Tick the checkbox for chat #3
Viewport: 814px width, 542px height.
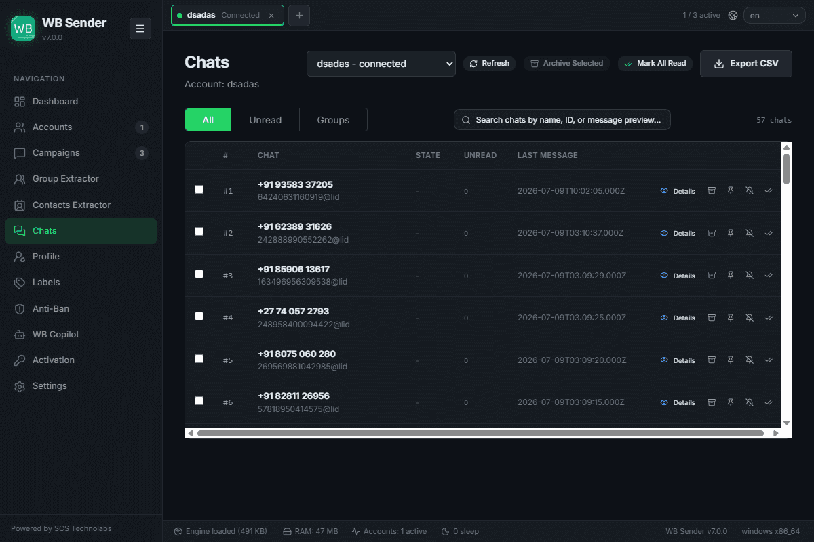click(199, 274)
